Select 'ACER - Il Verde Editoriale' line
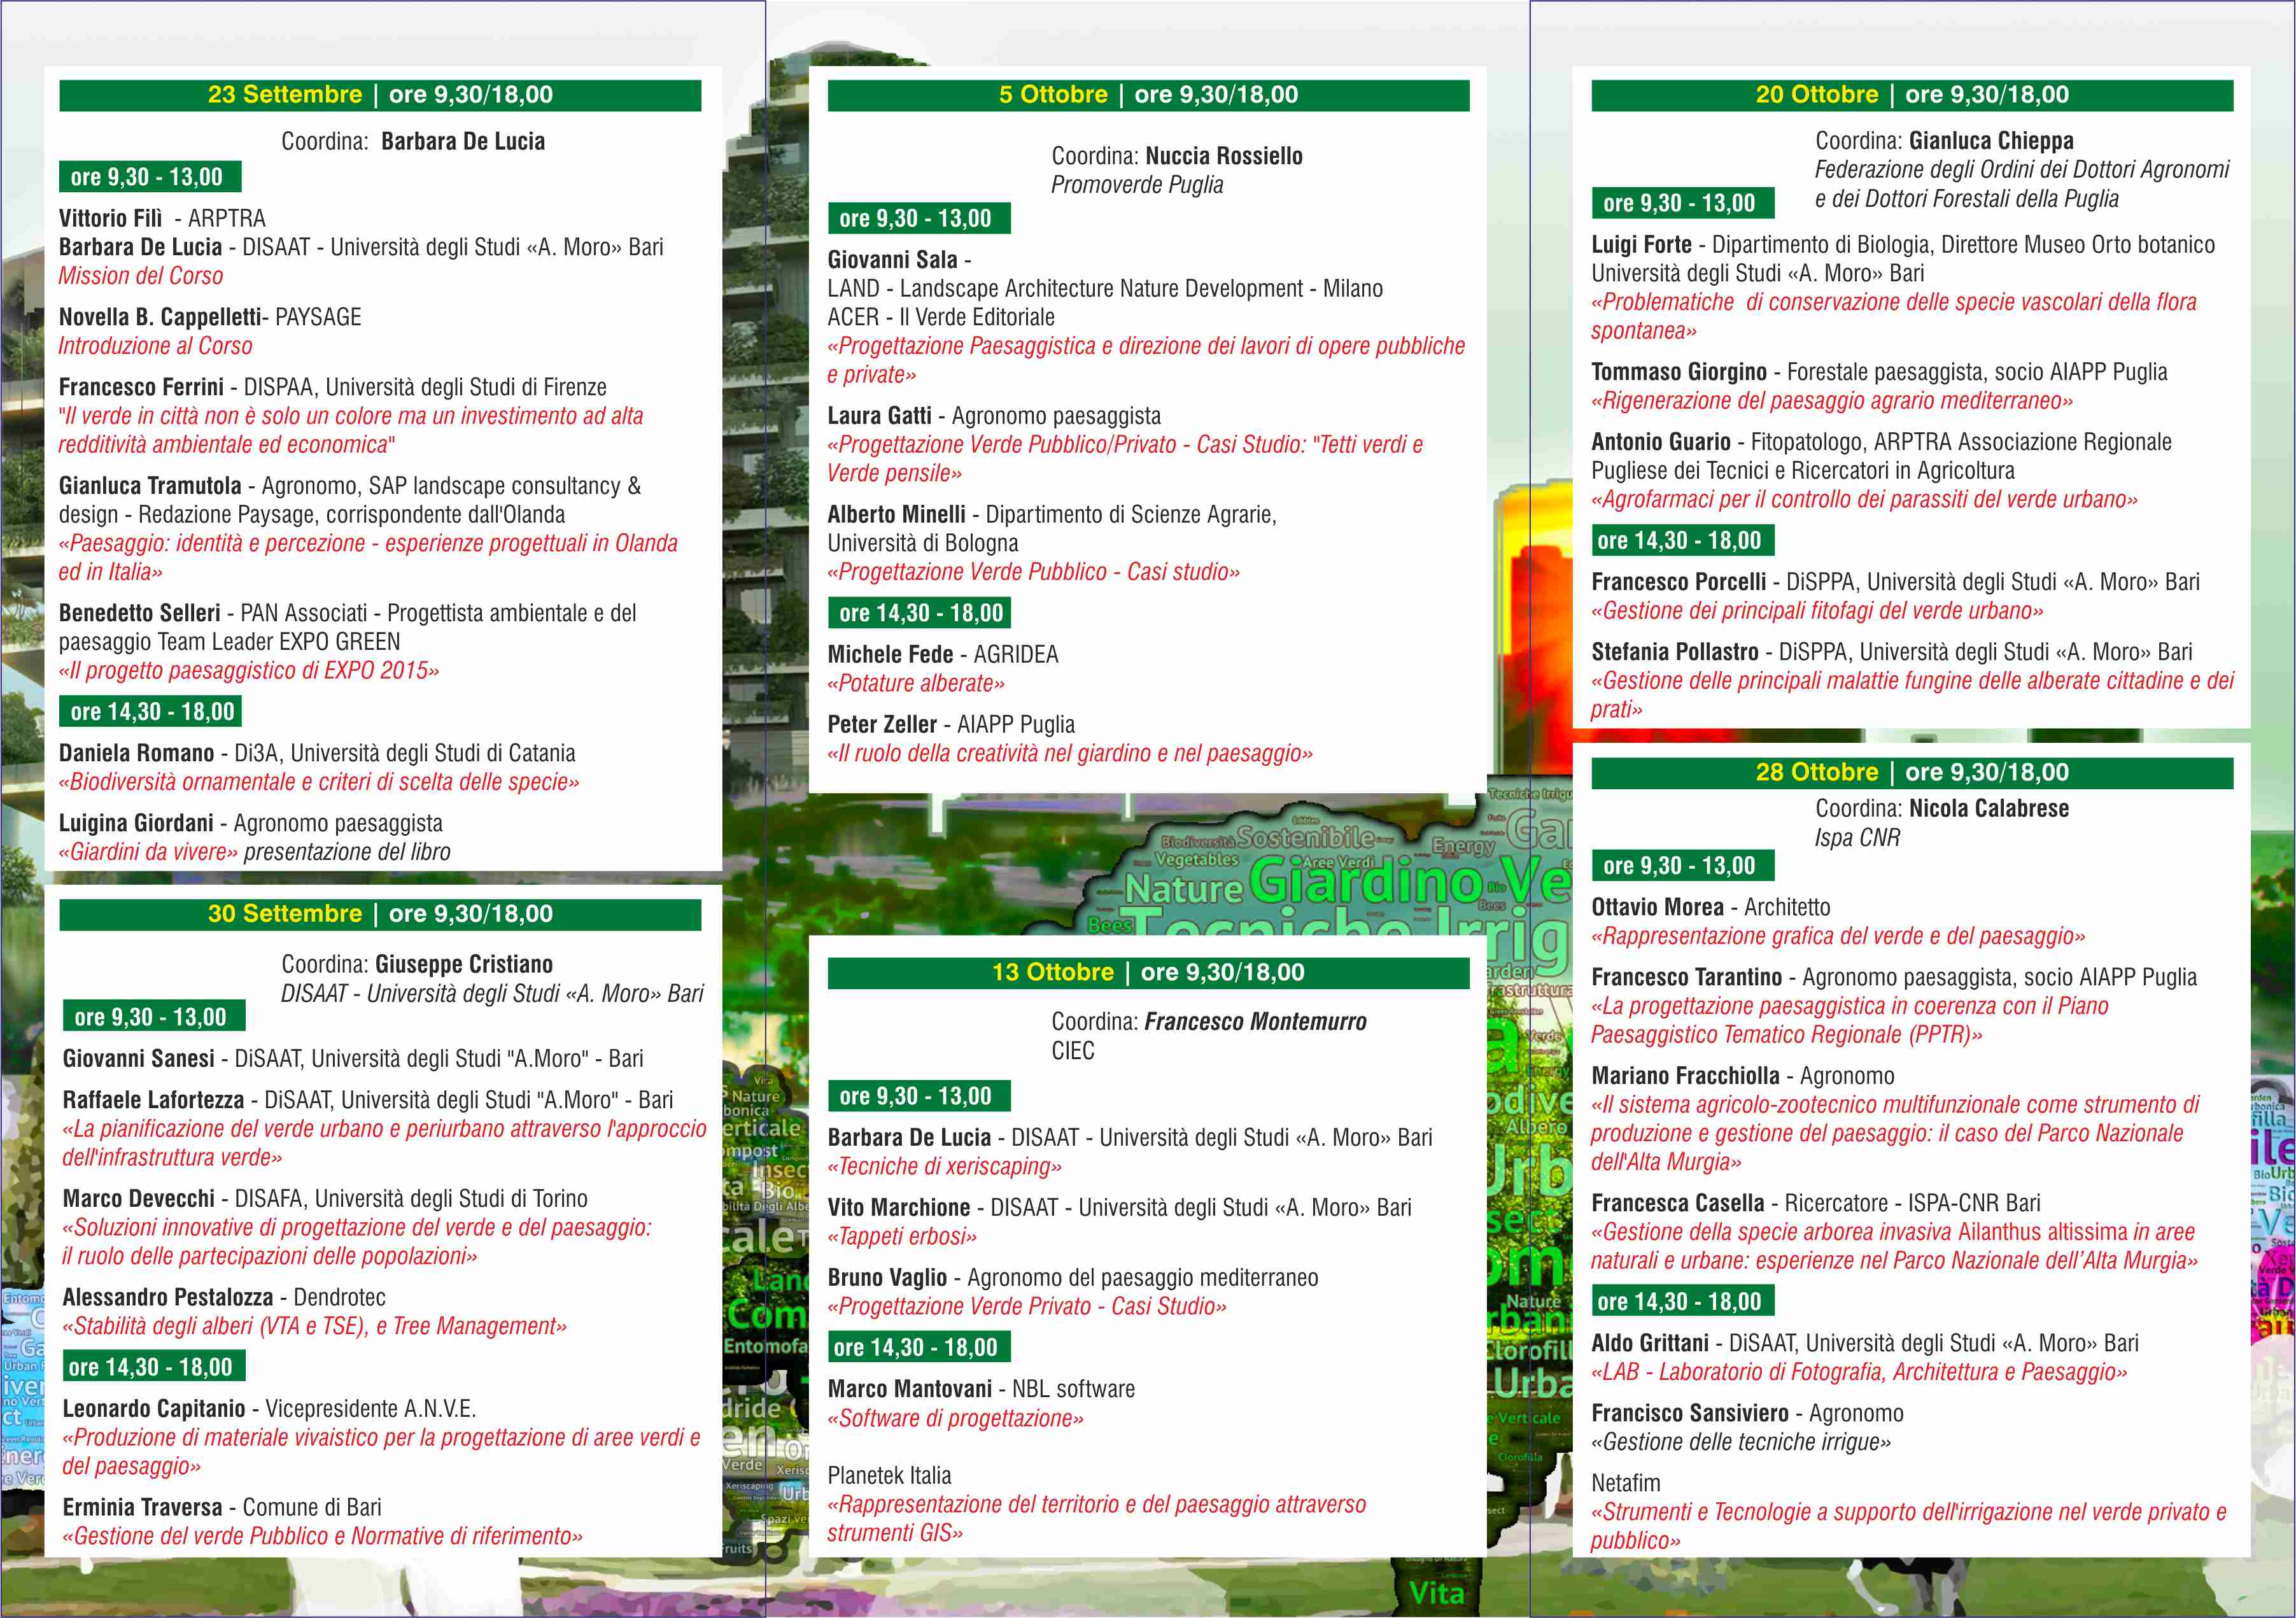This screenshot has width=2296, height=1618. tap(941, 318)
